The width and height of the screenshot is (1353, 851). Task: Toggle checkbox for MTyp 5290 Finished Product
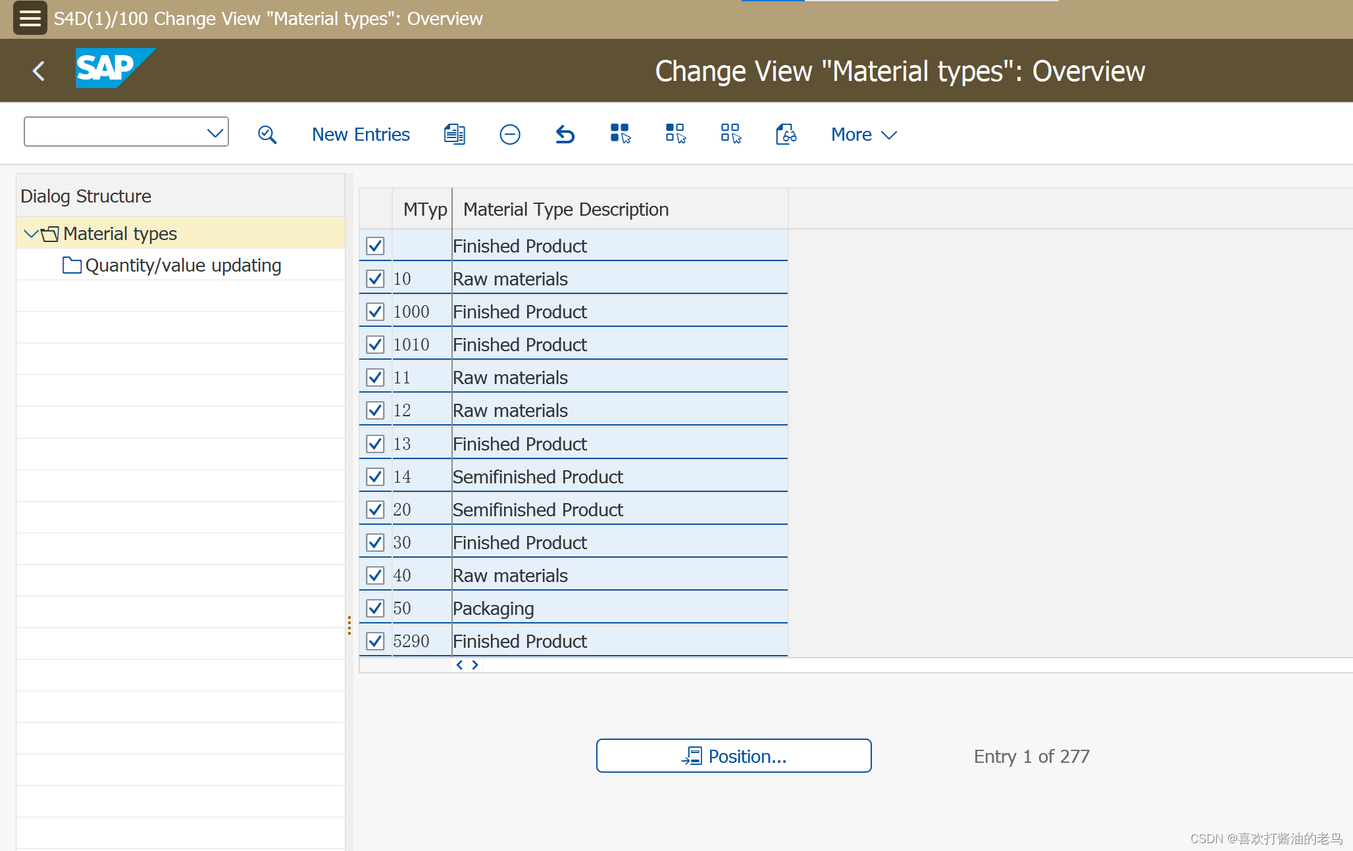pyautogui.click(x=376, y=641)
